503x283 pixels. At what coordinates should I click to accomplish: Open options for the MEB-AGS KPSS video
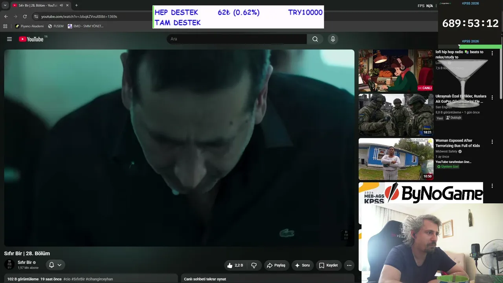tap(492, 186)
